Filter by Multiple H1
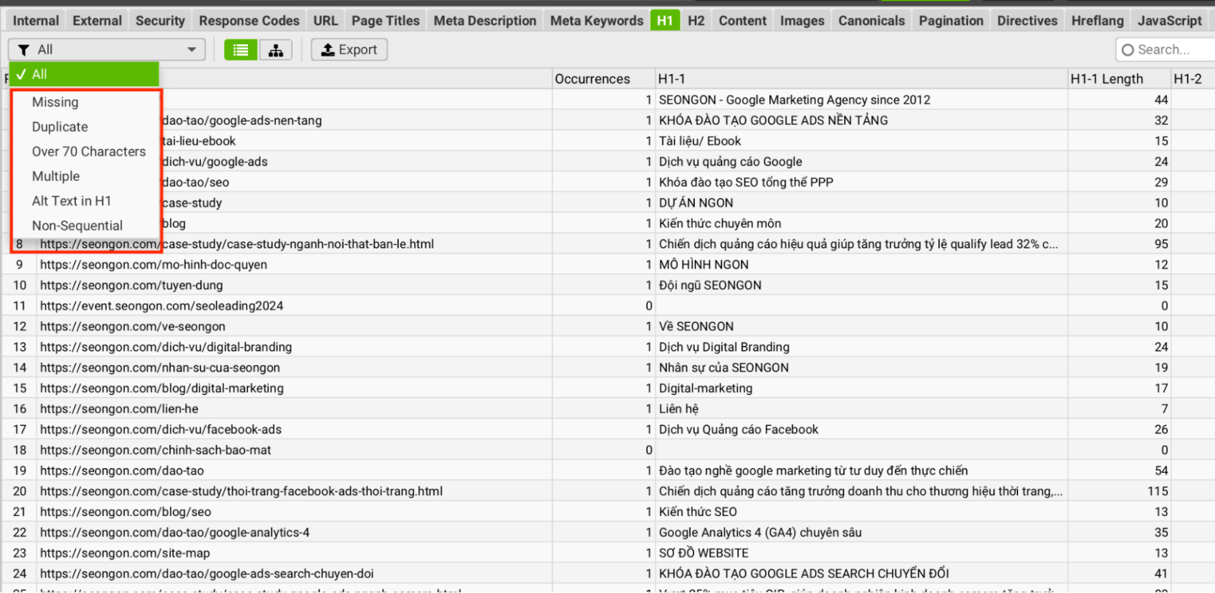Viewport: 1215px width, 593px height. click(56, 176)
